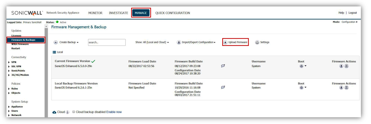Open the QUICK CONFIGURATION tab

point(173,13)
